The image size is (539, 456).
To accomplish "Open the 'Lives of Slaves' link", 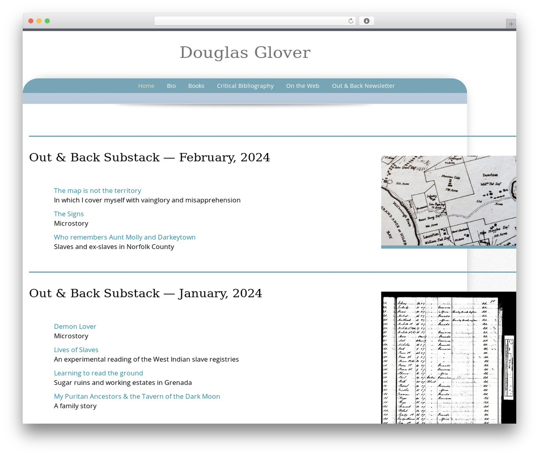I will coord(76,350).
